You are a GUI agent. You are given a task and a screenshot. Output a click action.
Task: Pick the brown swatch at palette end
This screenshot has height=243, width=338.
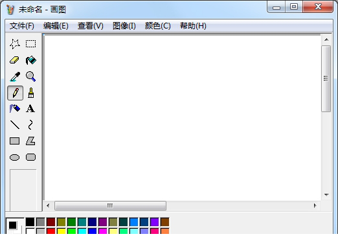click(x=164, y=222)
